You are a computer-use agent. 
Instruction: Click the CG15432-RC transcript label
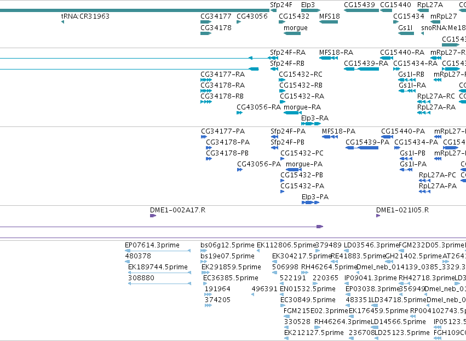click(x=301, y=74)
